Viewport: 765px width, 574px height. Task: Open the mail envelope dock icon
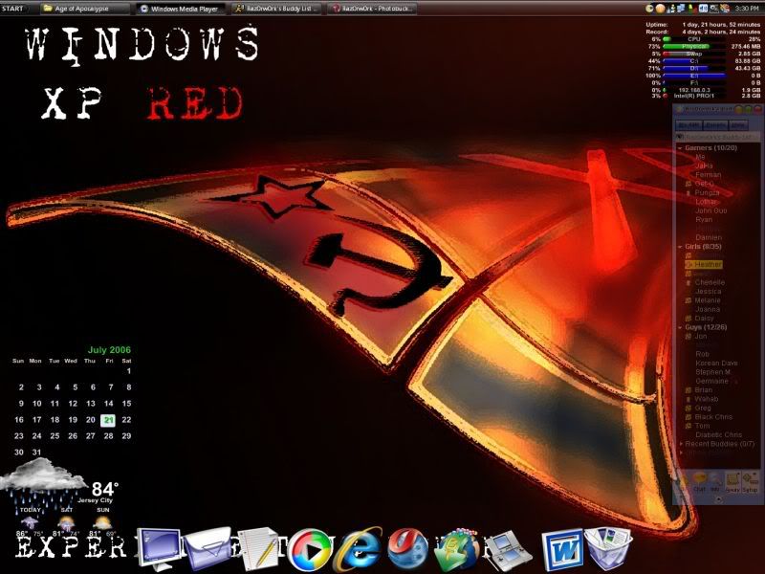pyautogui.click(x=208, y=547)
